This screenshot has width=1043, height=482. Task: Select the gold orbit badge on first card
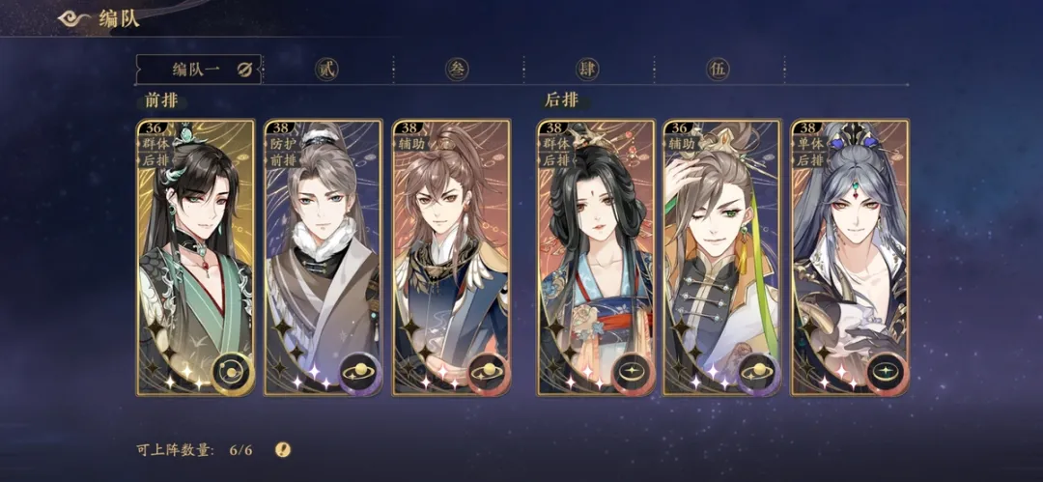pos(232,372)
